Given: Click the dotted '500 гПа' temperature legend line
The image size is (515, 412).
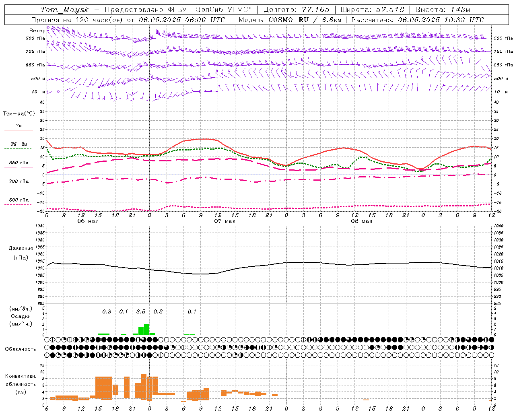Looking at the screenshot, I should point(18,204).
